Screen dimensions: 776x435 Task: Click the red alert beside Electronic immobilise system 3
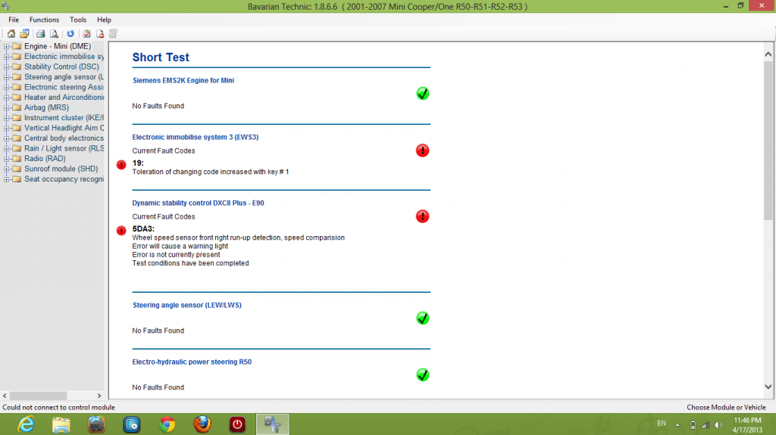click(x=423, y=151)
